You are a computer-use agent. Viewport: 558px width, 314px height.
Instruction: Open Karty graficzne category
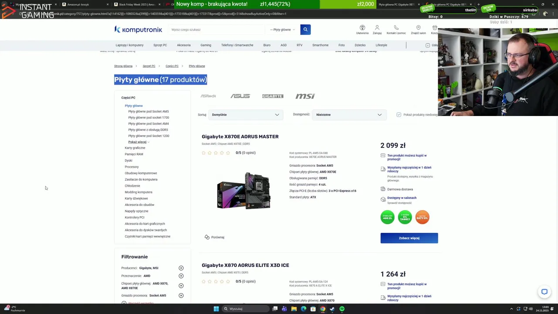pyautogui.click(x=135, y=148)
